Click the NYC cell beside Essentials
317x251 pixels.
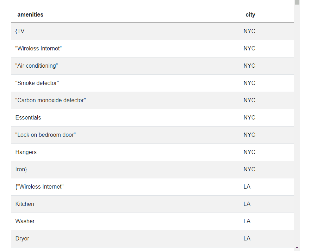(x=249, y=117)
